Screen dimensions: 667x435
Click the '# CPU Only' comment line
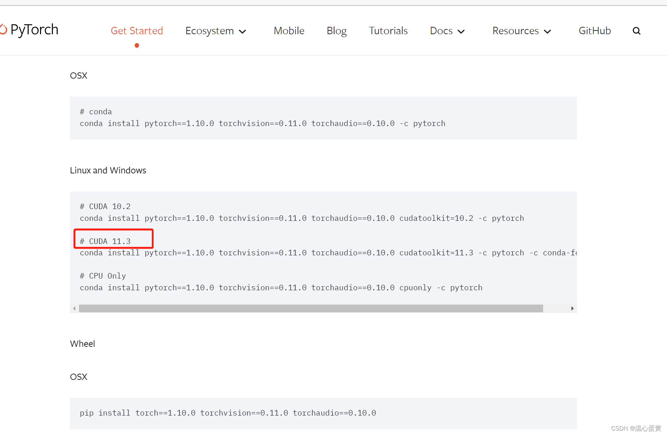pos(103,276)
